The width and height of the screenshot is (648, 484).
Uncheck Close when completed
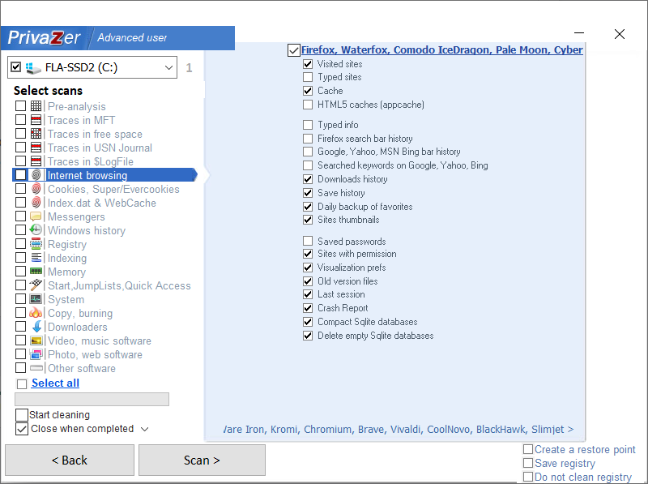(x=22, y=429)
